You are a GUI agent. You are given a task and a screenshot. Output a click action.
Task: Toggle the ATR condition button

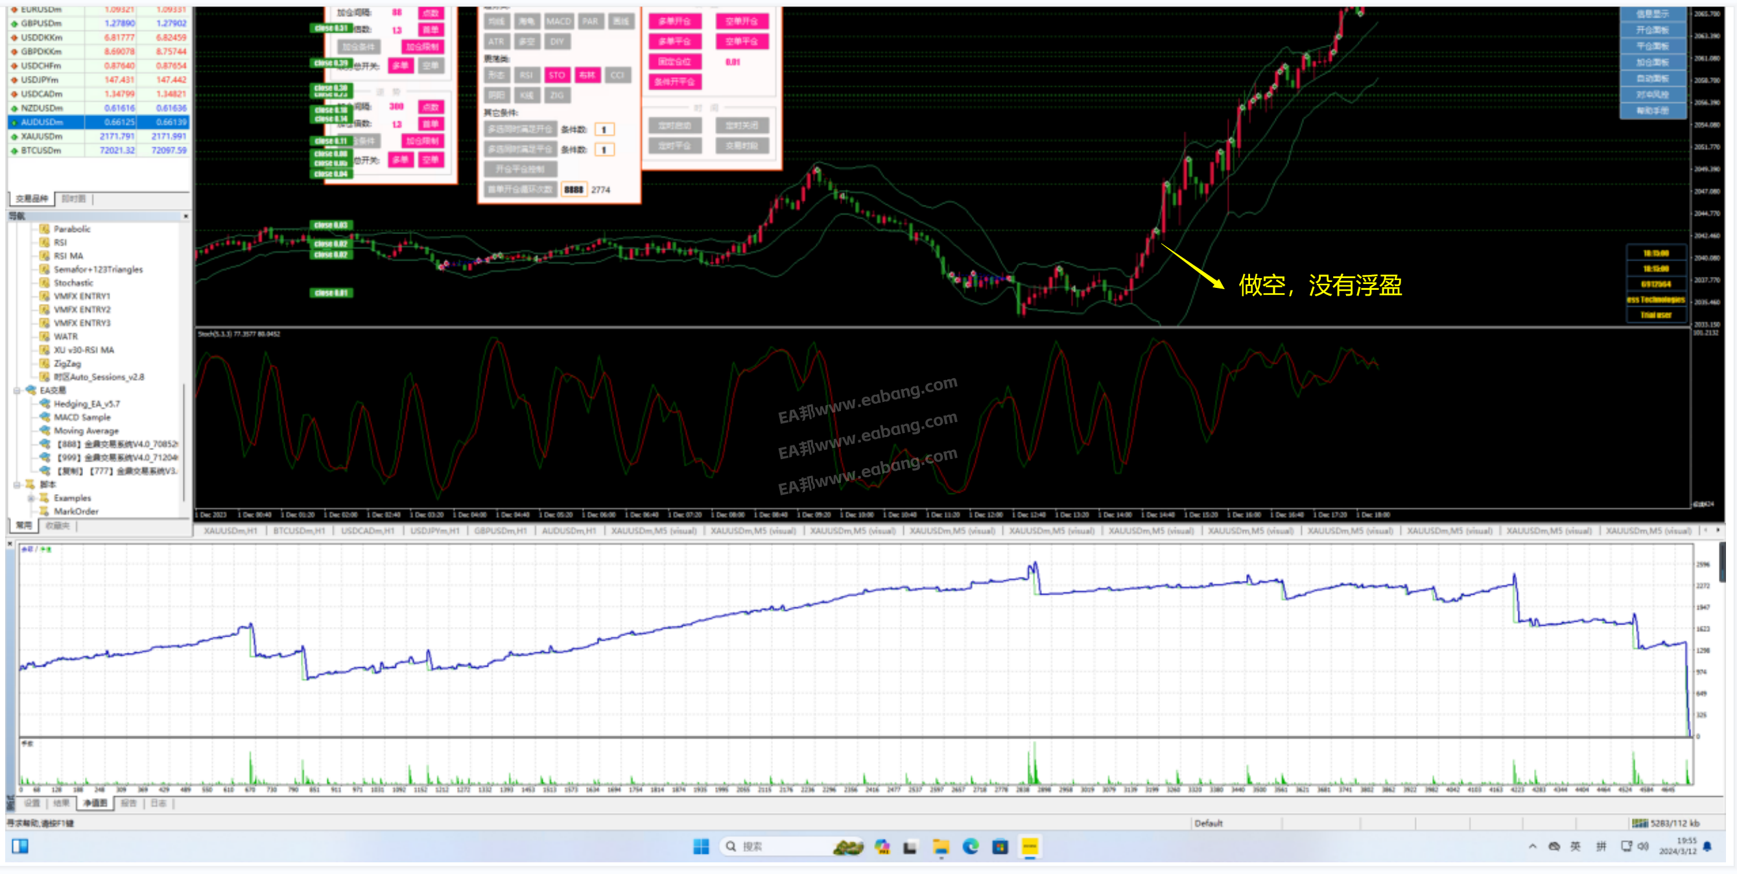coord(496,41)
